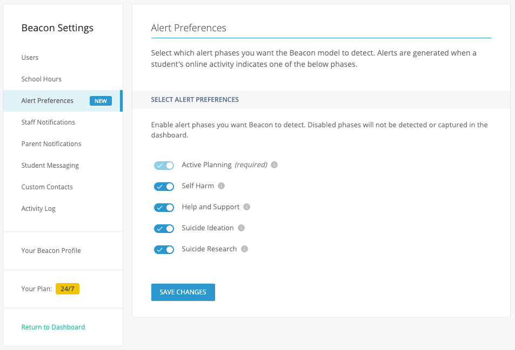Select Alert Preferences in sidebar
This screenshot has width=515, height=350.
coord(63,101)
